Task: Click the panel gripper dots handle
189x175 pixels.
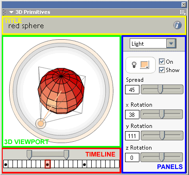Action: [4, 12]
